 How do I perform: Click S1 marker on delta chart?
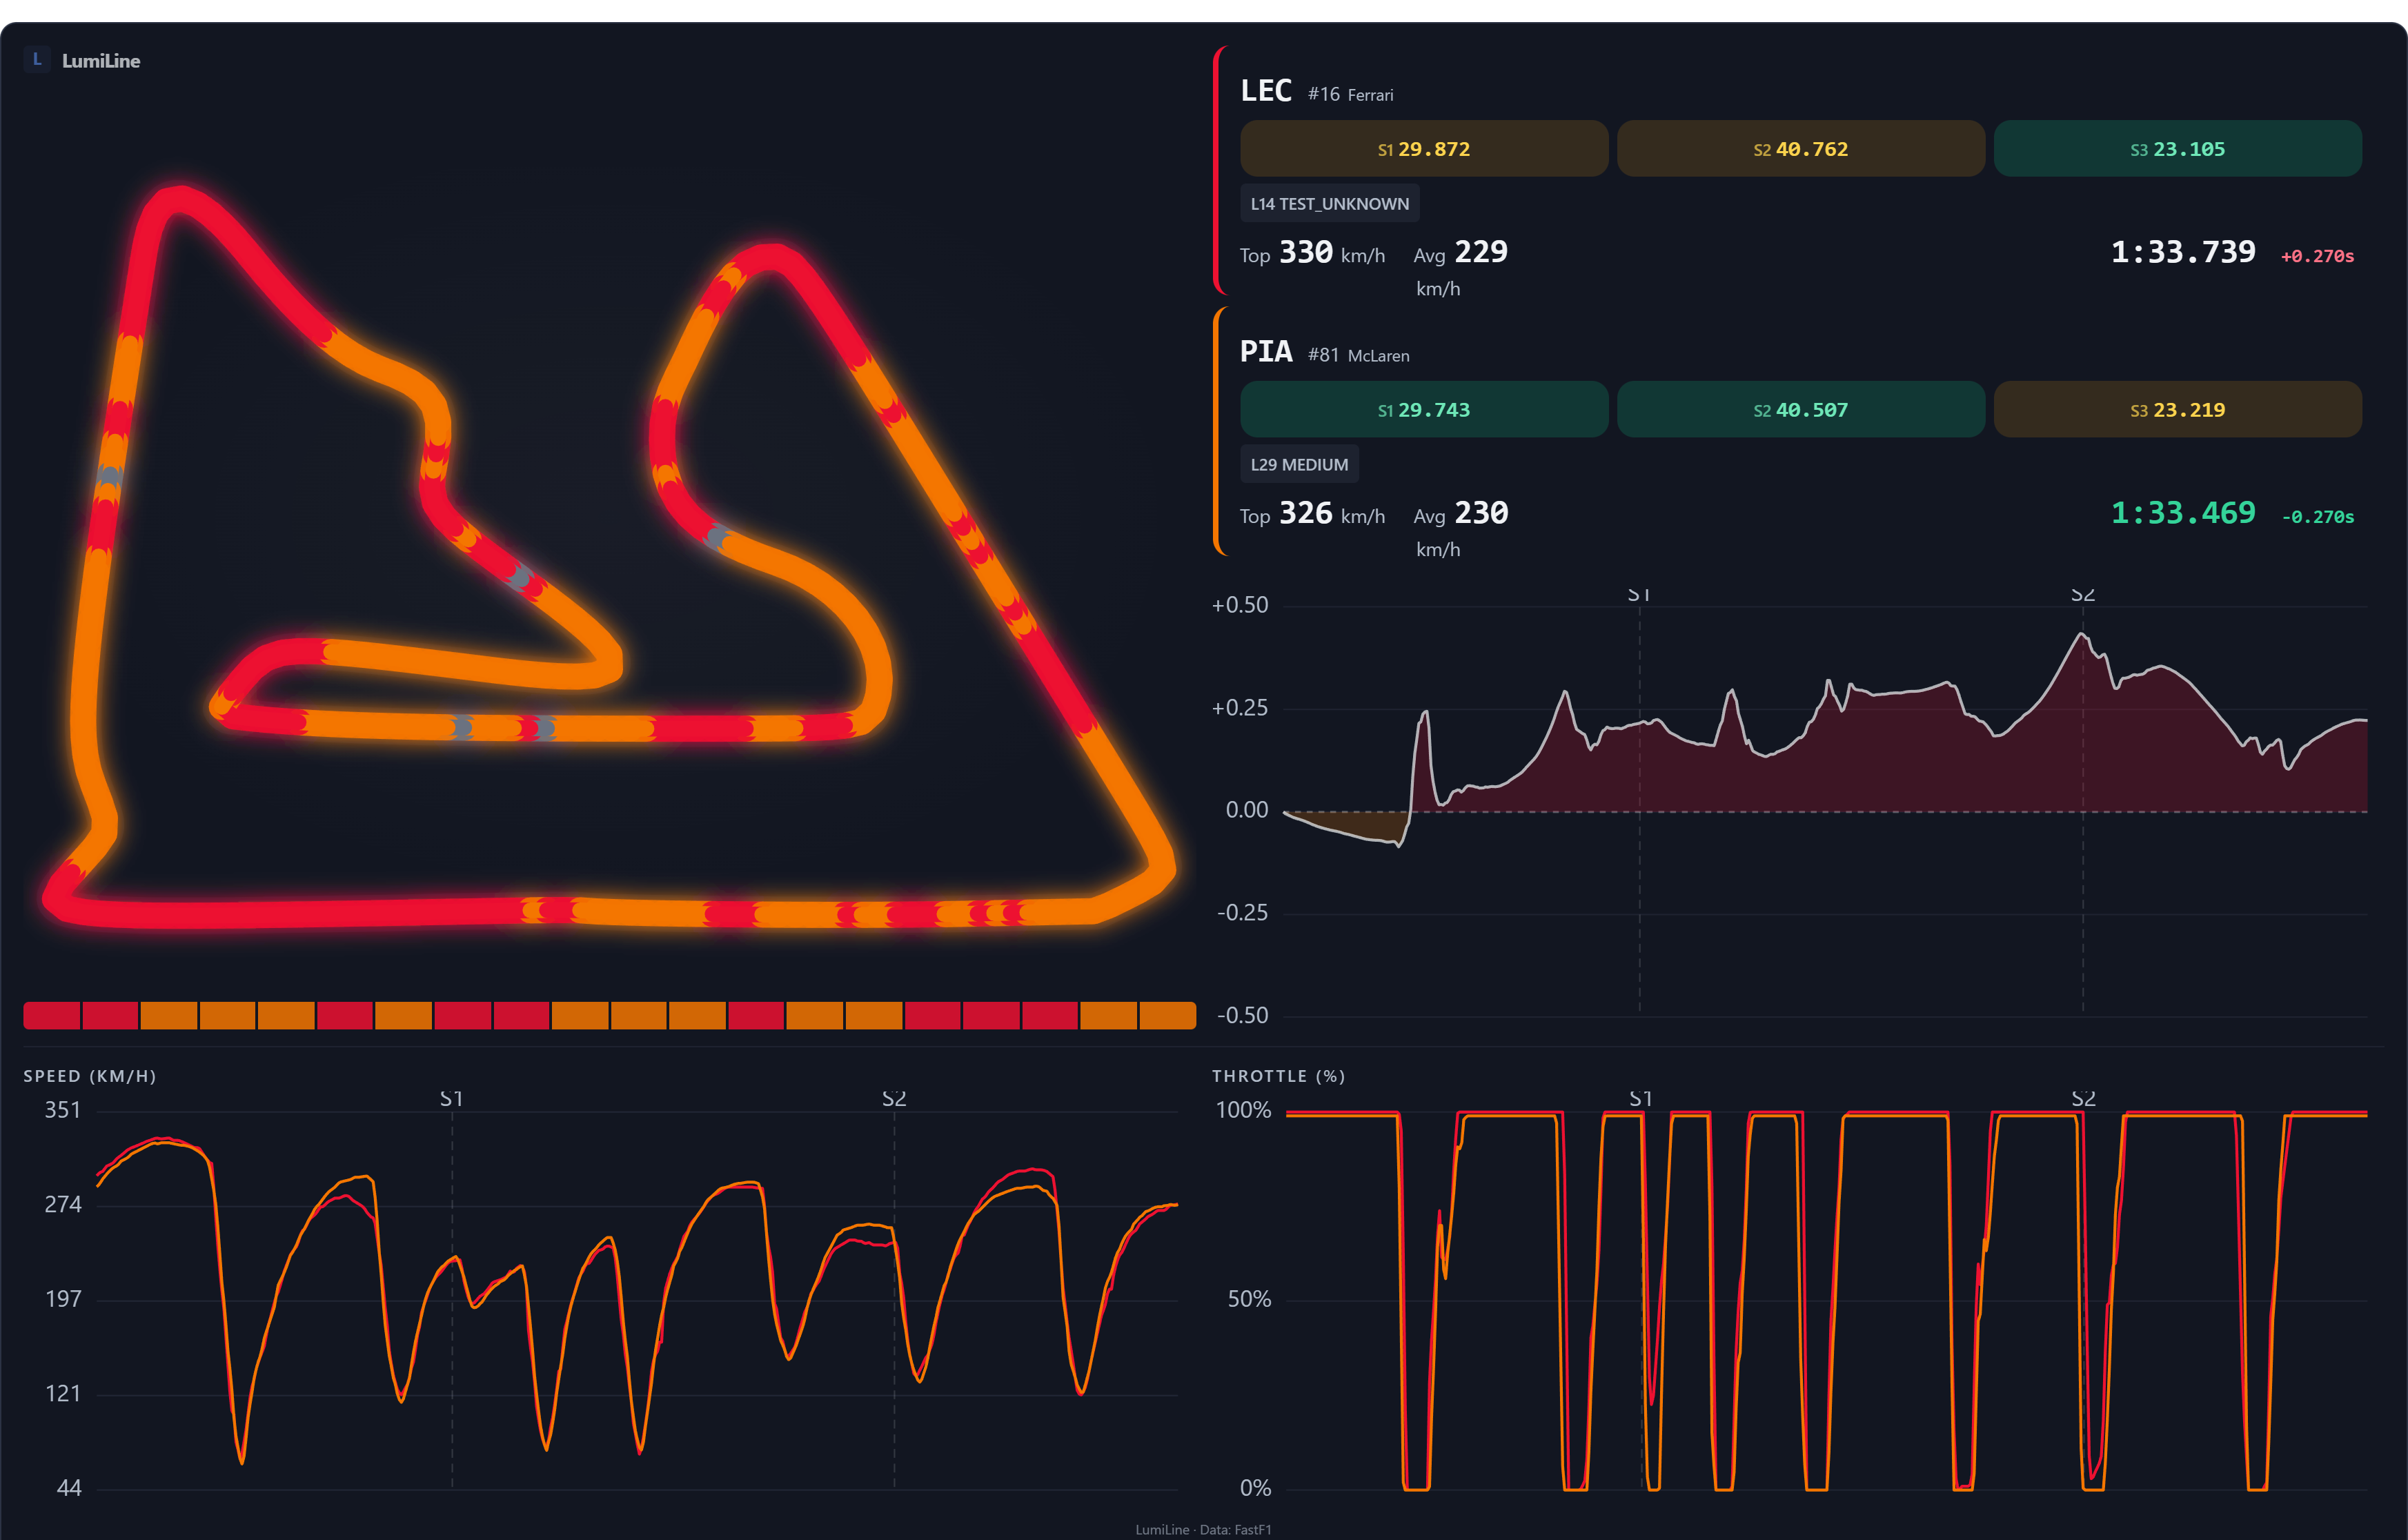1639,595
